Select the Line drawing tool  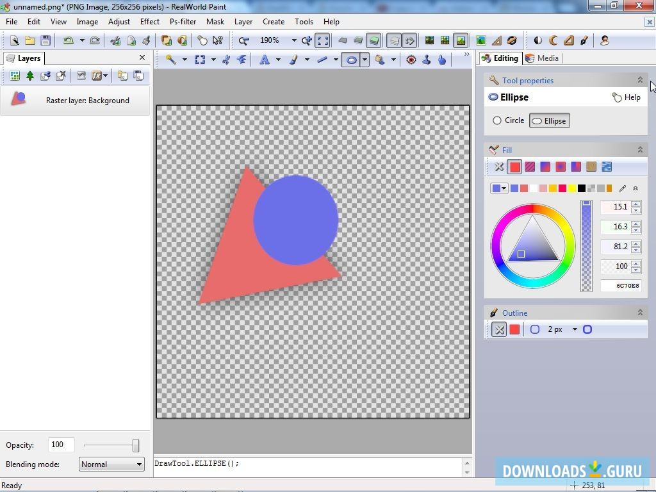pos(324,60)
